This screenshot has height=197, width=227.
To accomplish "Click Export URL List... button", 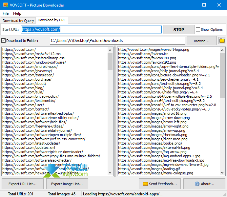I will [x=23, y=184].
